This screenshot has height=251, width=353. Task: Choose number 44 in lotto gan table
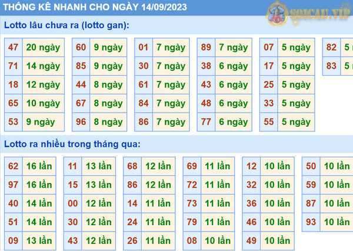pos(81,84)
